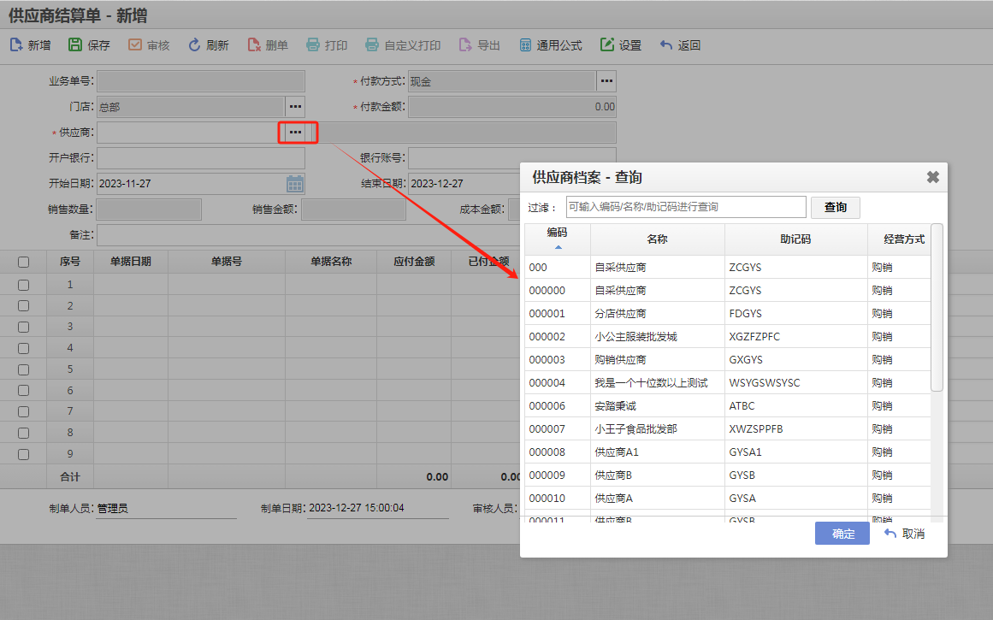Select supplier row 供应商A1

pyautogui.click(x=728, y=452)
